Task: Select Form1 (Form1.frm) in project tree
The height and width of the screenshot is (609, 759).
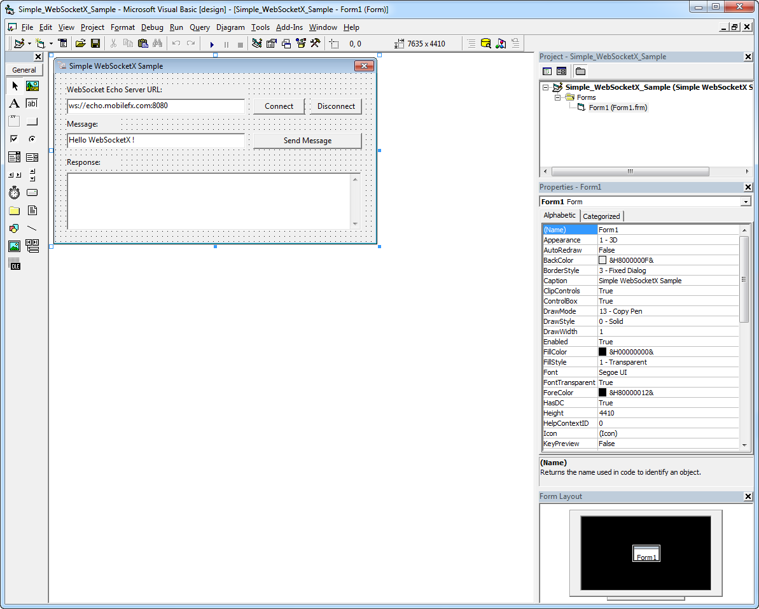Action: click(x=618, y=108)
